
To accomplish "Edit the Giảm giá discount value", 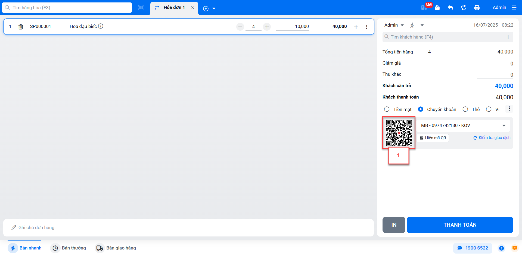I will pos(495,64).
